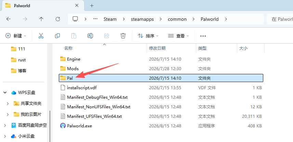Click the 408 KB size cell
The image size is (293, 142).
(255, 126)
